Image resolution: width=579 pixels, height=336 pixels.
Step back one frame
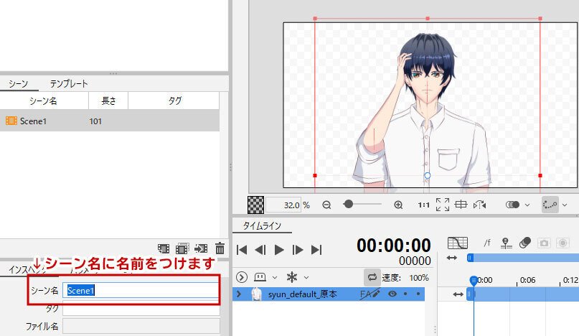[260, 250]
